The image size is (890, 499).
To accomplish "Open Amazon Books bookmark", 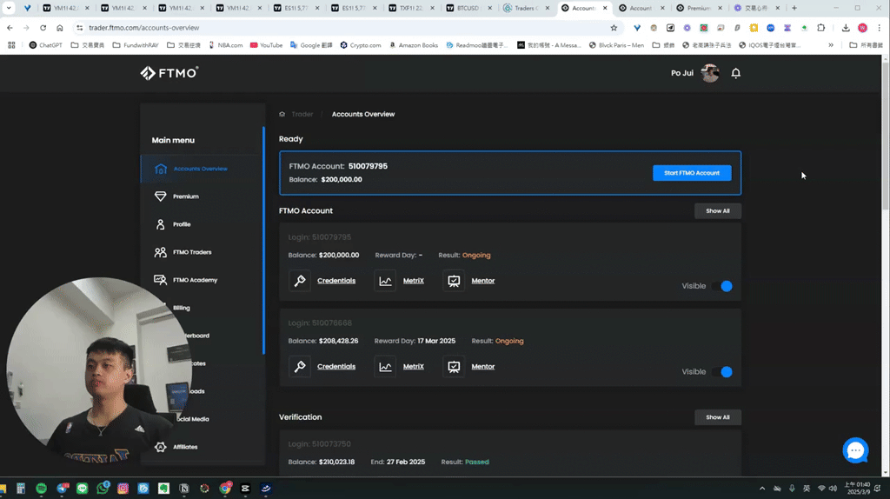I will [414, 45].
